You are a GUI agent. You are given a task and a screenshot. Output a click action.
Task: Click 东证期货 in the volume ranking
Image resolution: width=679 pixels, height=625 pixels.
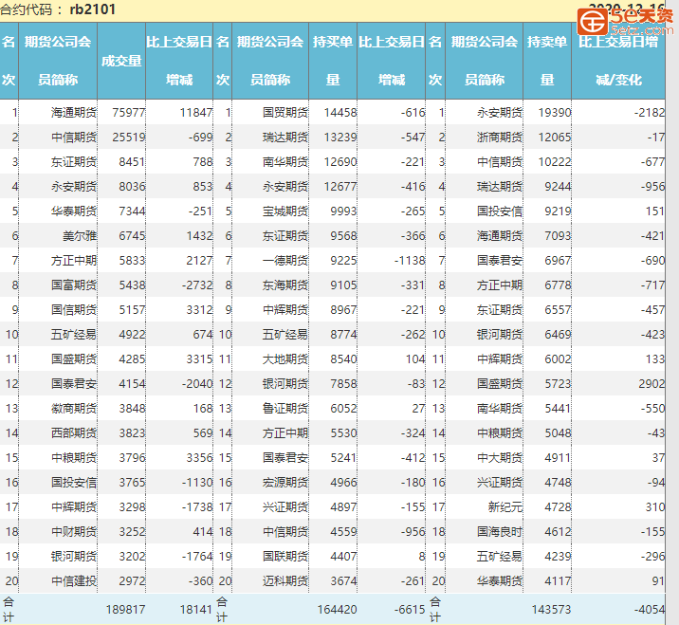[x=74, y=162]
